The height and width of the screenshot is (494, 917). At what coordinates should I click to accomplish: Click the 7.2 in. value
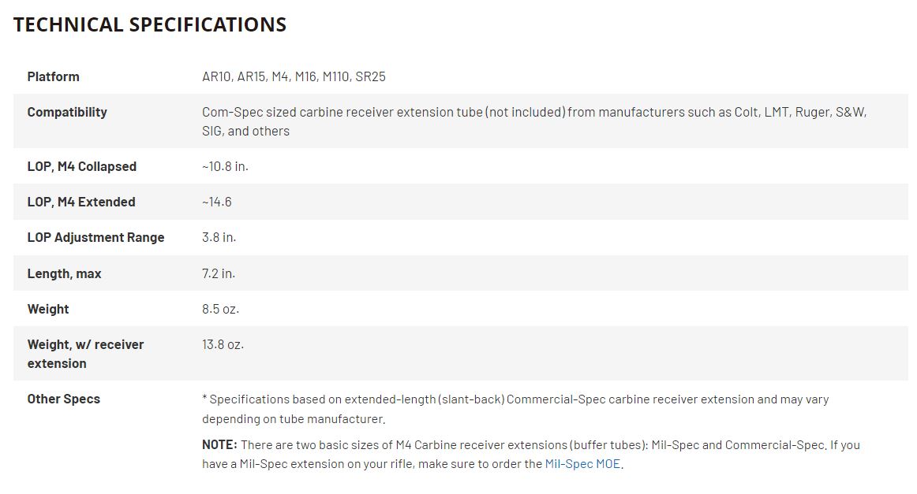coord(219,273)
